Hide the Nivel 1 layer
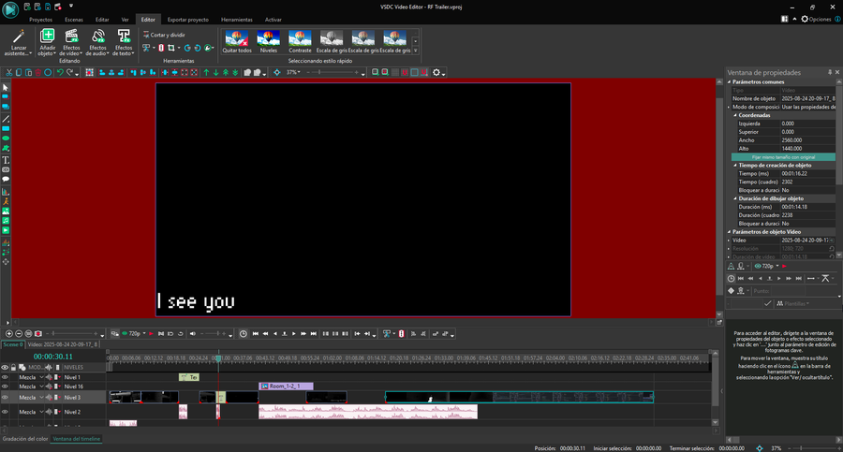The width and height of the screenshot is (843, 452). click(5, 377)
